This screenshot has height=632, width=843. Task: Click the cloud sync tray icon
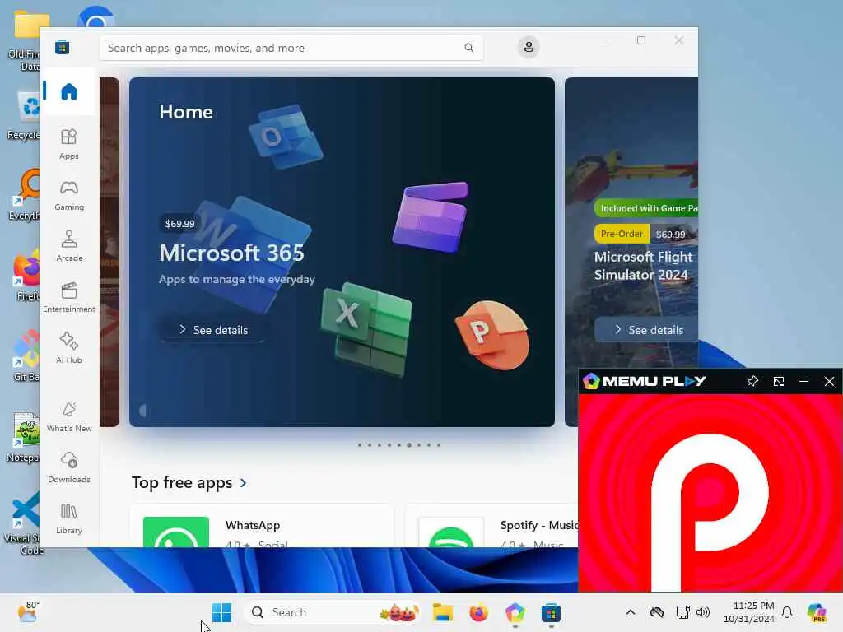[x=657, y=612]
